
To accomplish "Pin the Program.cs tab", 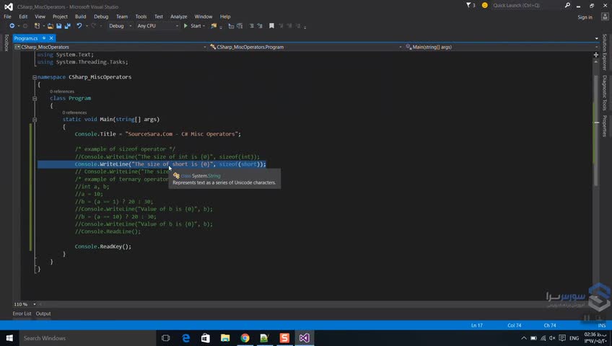I will (x=44, y=38).
